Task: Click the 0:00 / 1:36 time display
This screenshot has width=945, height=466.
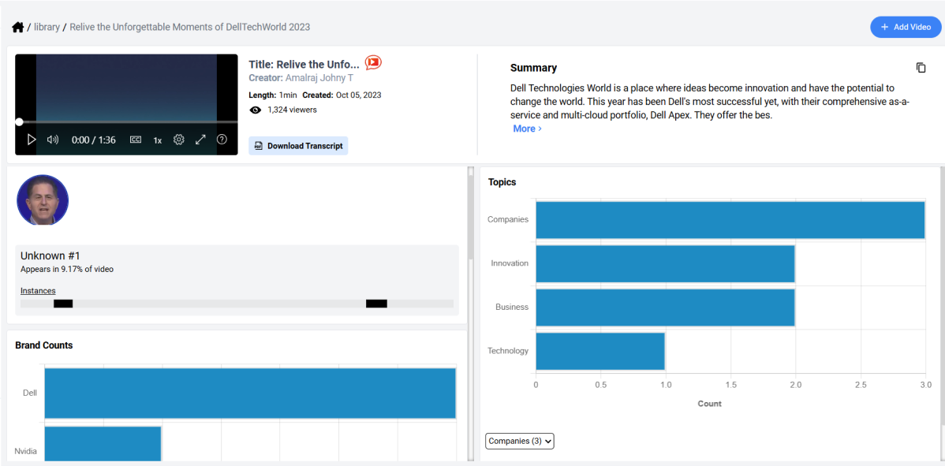Action: pyautogui.click(x=93, y=140)
